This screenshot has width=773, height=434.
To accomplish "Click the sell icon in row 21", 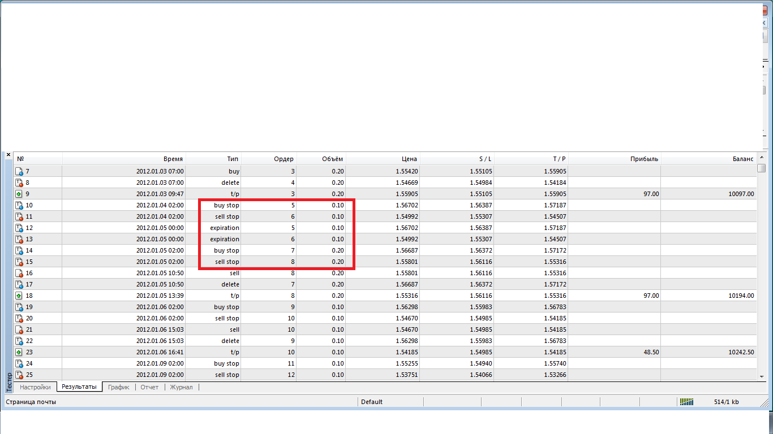I will (19, 329).
